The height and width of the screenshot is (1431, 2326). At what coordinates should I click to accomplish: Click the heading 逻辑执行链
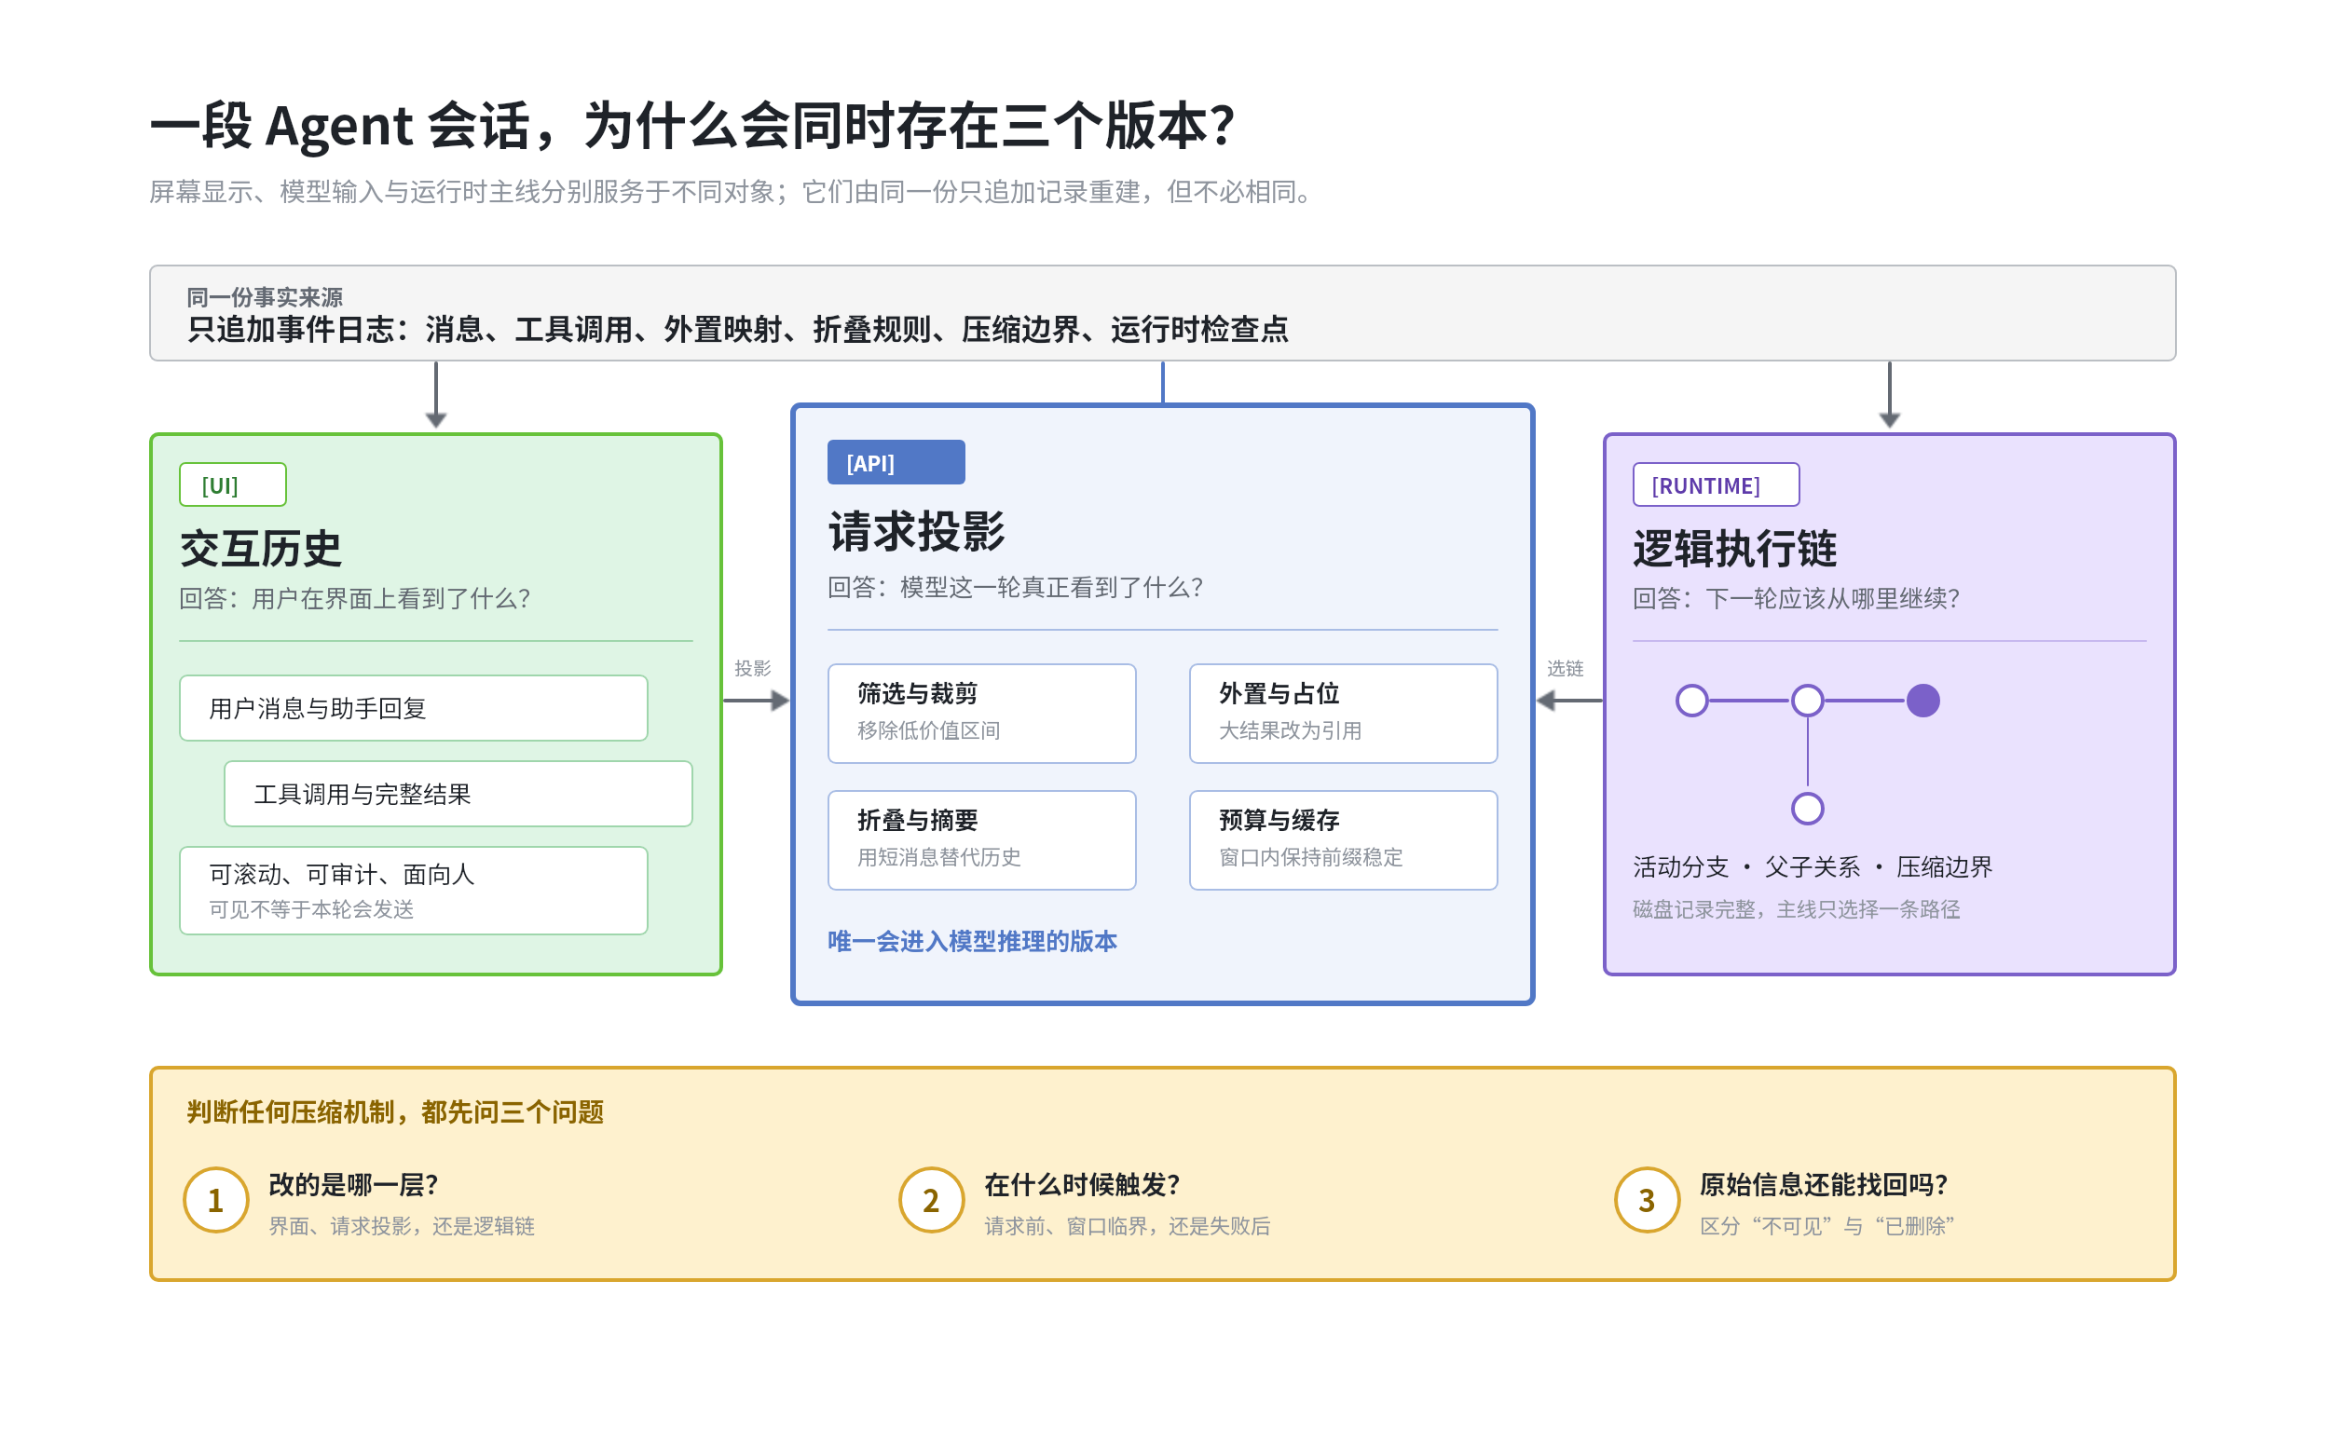1734,549
